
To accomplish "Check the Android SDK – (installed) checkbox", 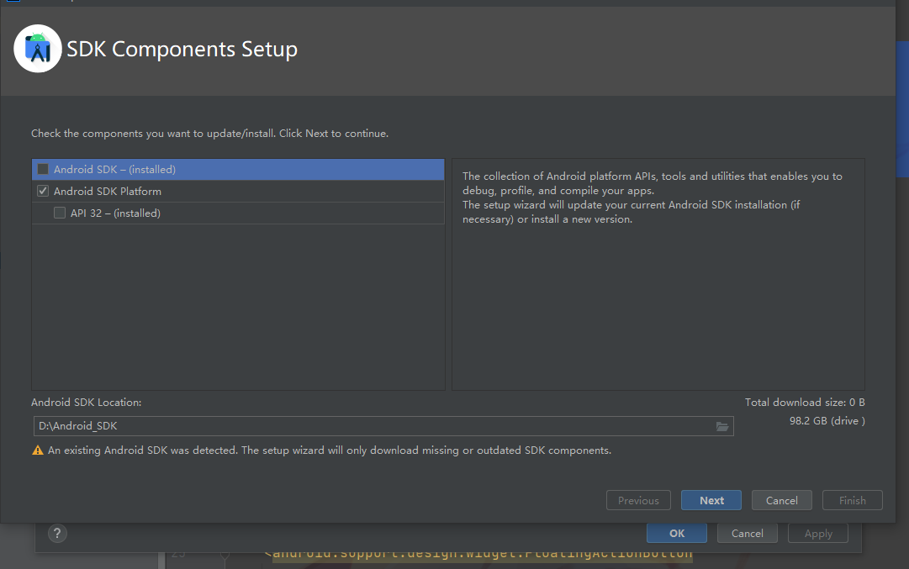I will (43, 169).
